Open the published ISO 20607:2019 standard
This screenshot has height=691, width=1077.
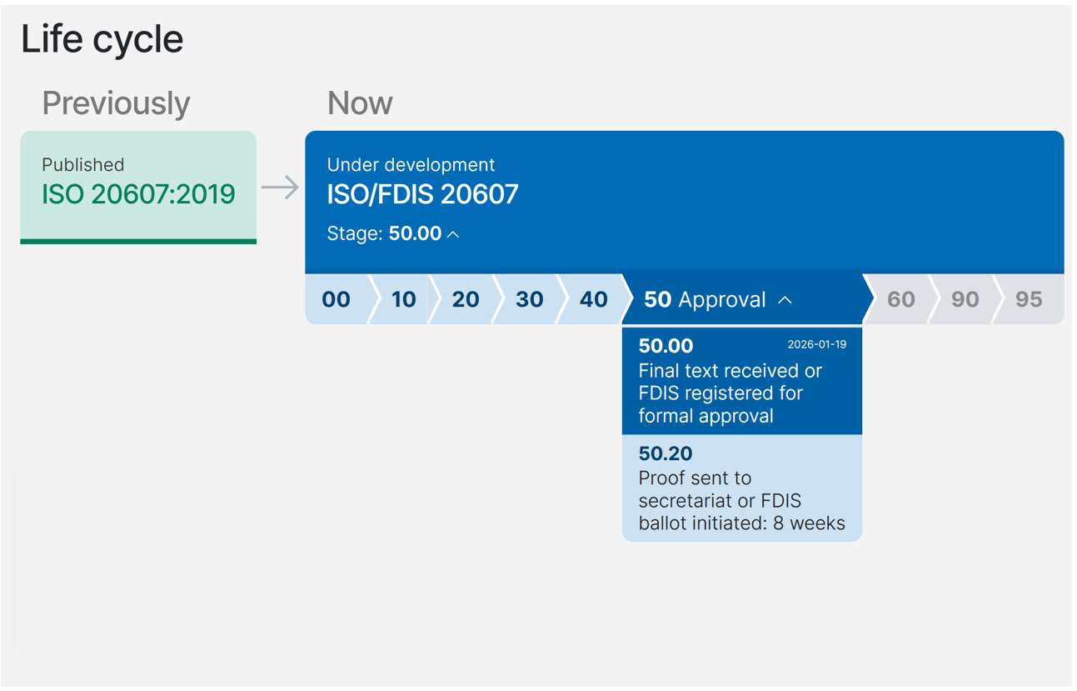coord(138,193)
